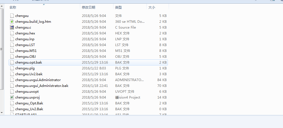Sort files by 大小 column header
Image resolution: width=283 pixels, height=128 pixels.
[151, 7]
